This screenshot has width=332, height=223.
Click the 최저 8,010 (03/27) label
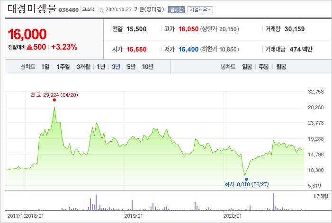(x=246, y=184)
